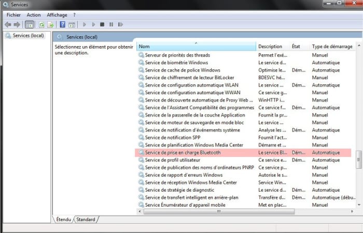Select Service de transfert intelligent en arrière-plan

pyautogui.click(x=246, y=197)
